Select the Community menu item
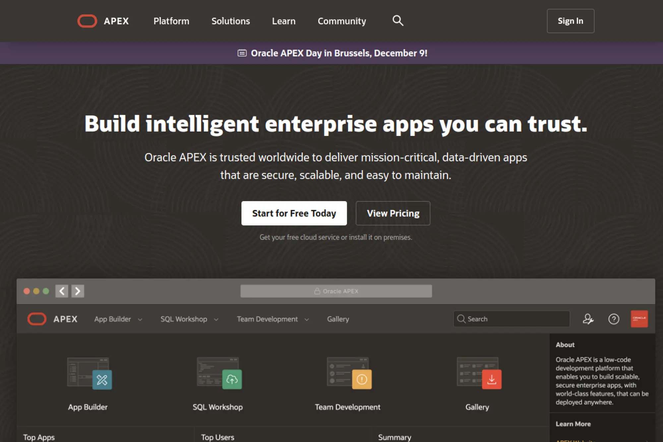 click(341, 21)
